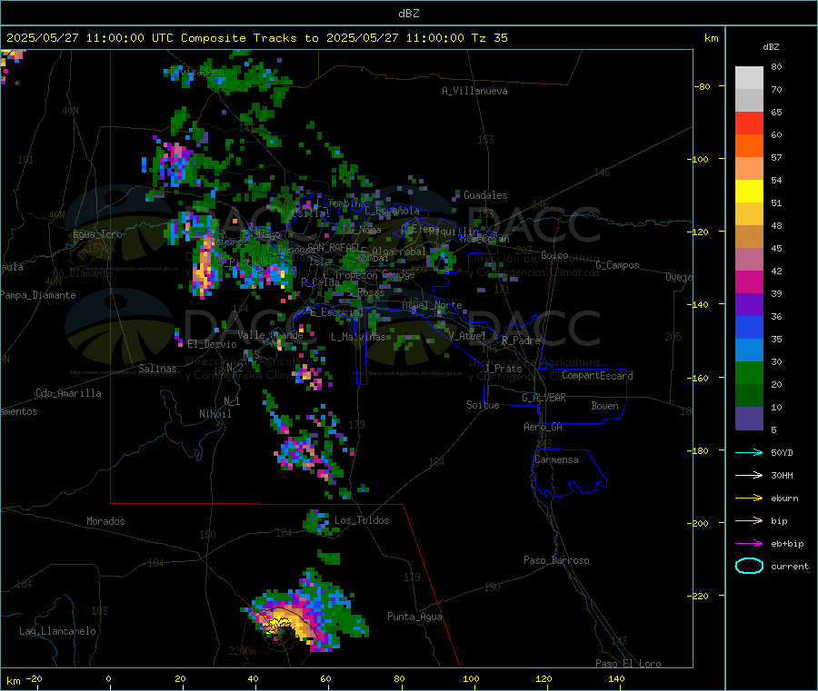
Task: Click the G_ALVEAR place label
Action: (544, 398)
